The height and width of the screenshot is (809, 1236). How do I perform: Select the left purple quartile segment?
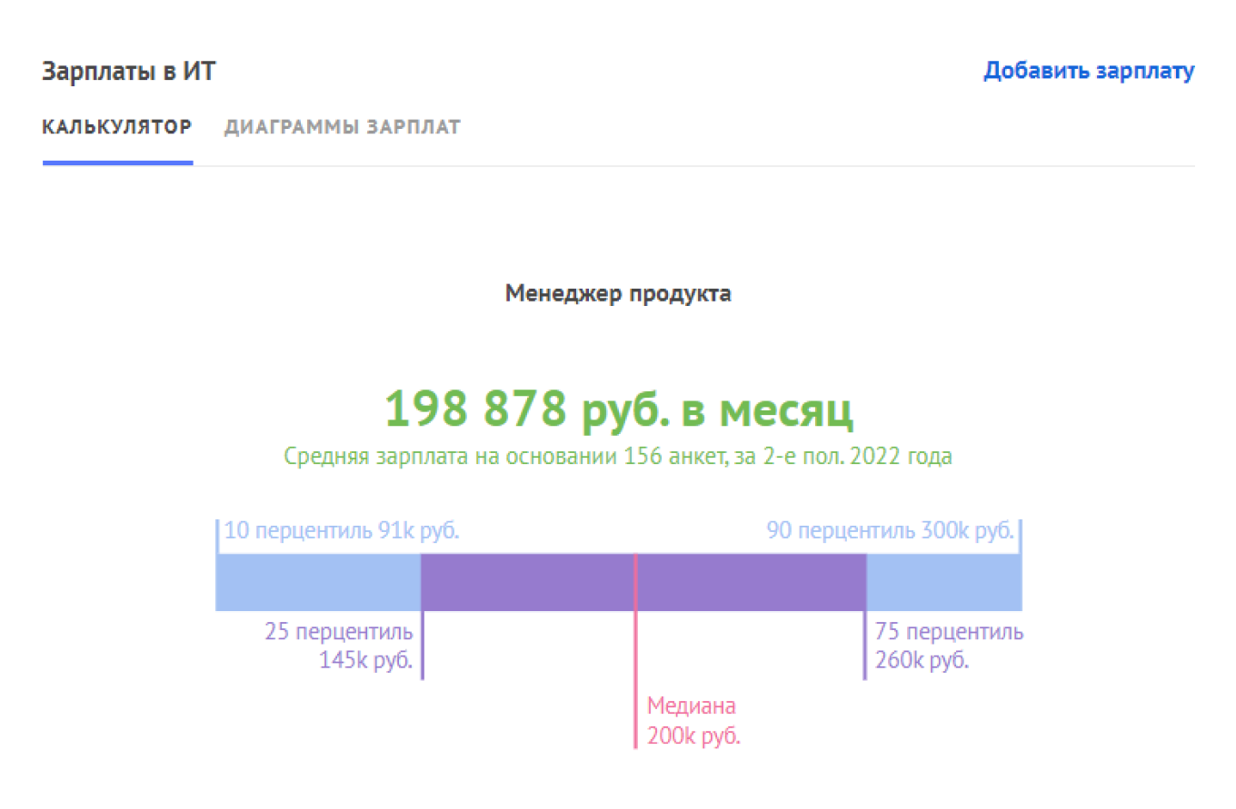click(x=527, y=581)
